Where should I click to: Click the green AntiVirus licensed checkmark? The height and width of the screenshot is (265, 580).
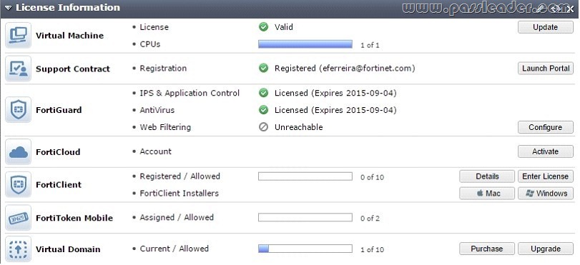coord(263,110)
